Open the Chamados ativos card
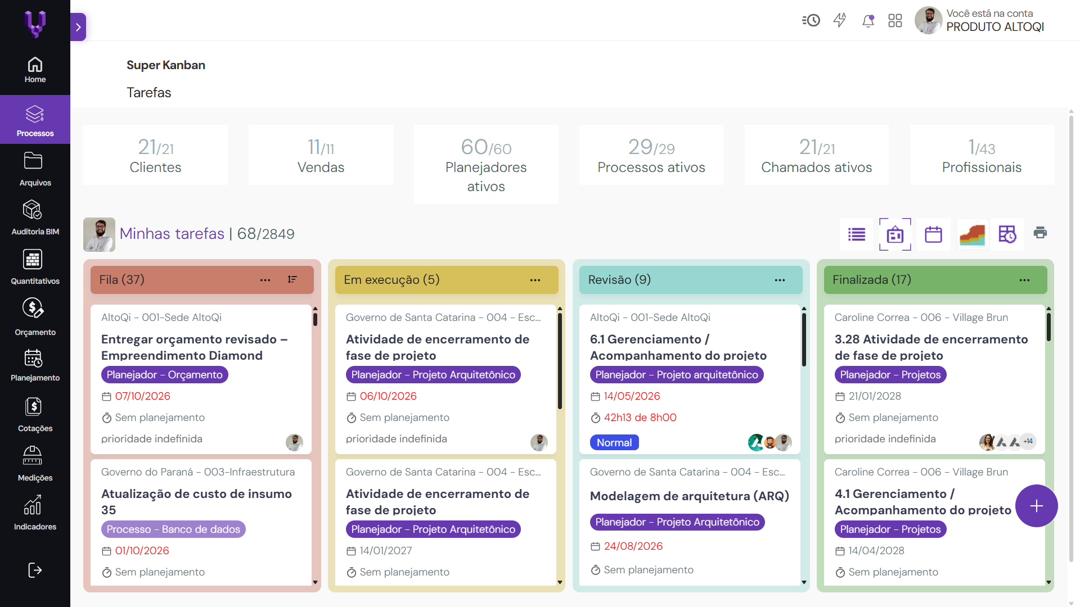 817,155
